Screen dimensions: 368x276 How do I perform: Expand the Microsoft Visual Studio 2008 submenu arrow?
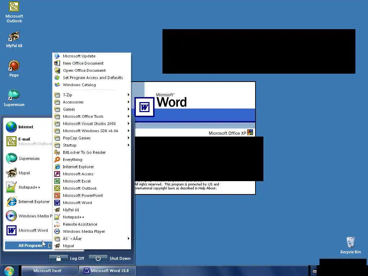tap(128, 124)
